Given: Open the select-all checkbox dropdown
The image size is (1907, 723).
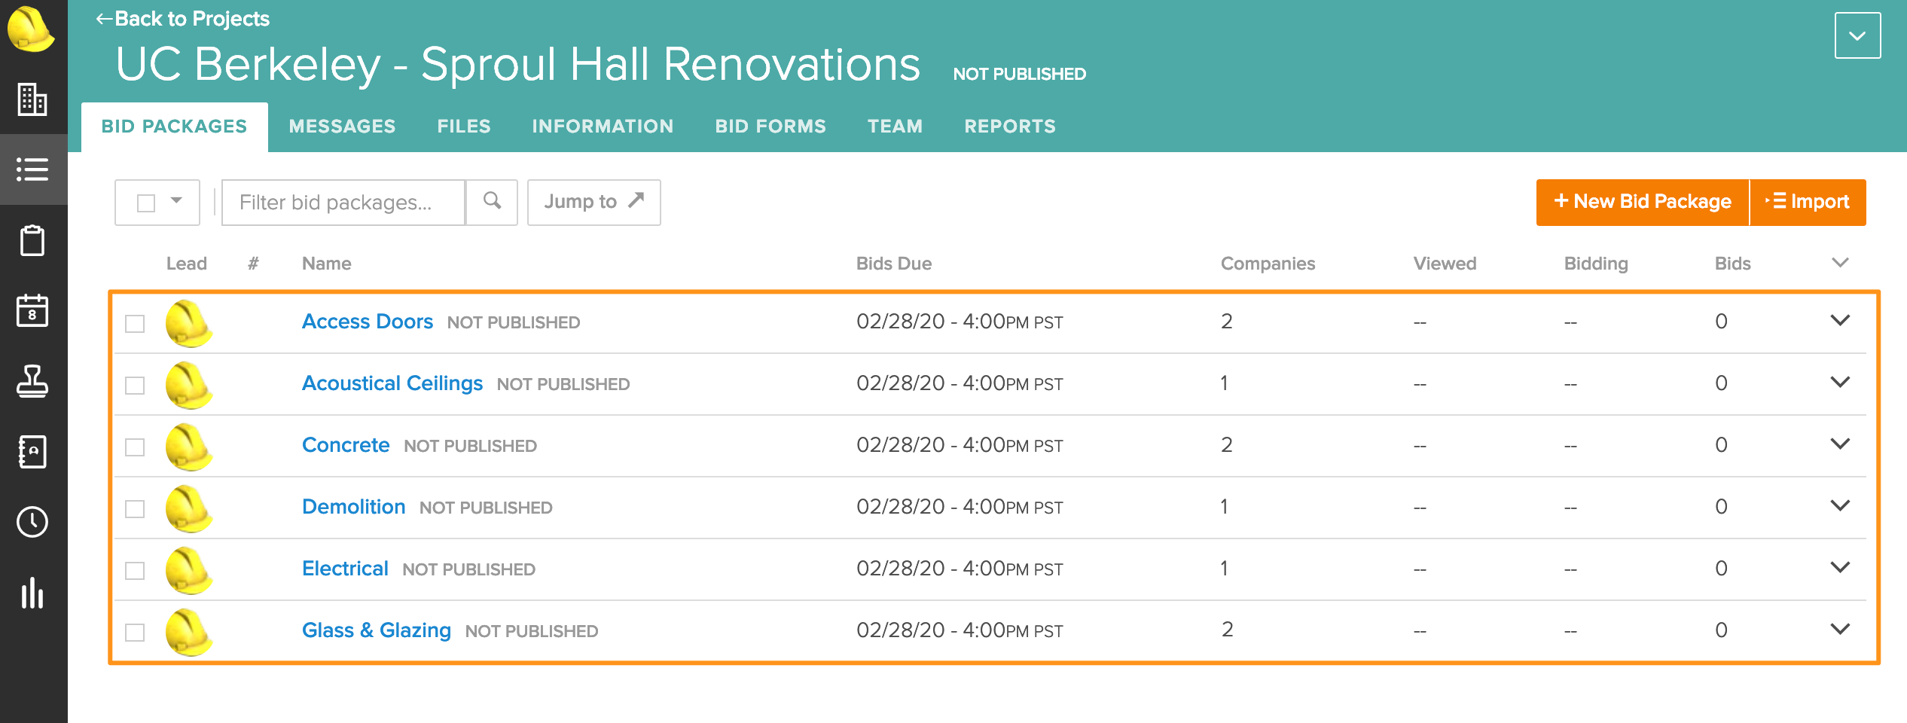Looking at the screenshot, I should 176,201.
